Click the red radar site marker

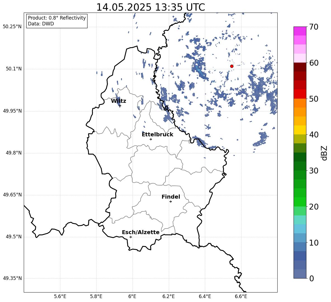coord(231,66)
